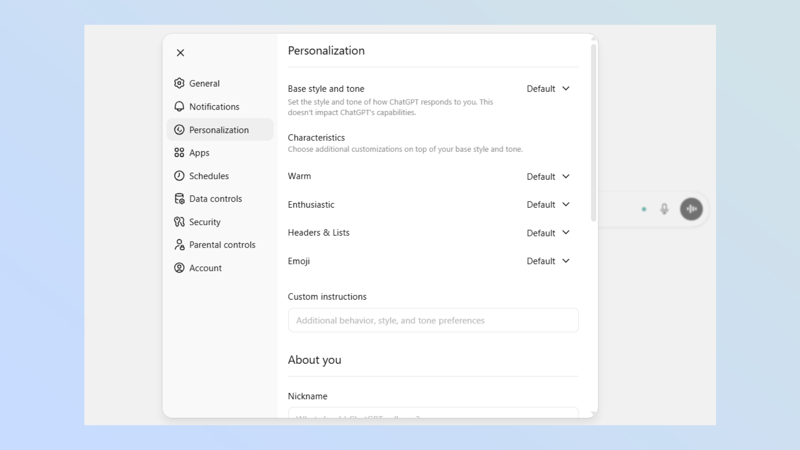Open the Emoji Default dropdown
This screenshot has width=800, height=450.
coord(548,261)
